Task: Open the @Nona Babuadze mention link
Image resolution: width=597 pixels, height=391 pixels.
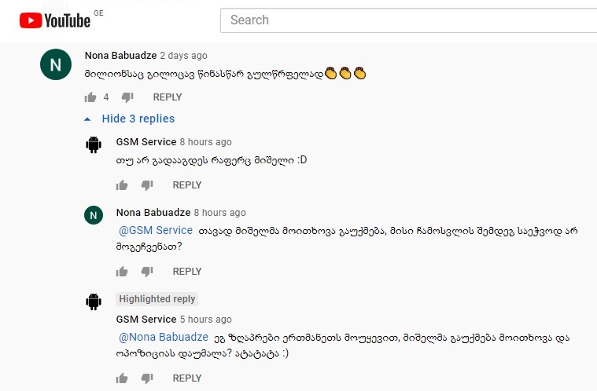Action: tap(164, 337)
